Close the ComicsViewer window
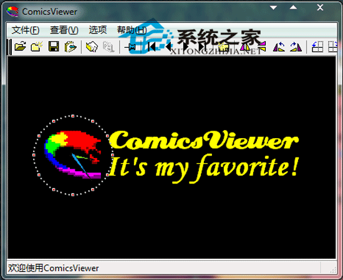 coord(320,7)
